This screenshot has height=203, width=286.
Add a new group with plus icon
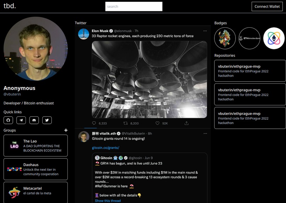(66, 130)
